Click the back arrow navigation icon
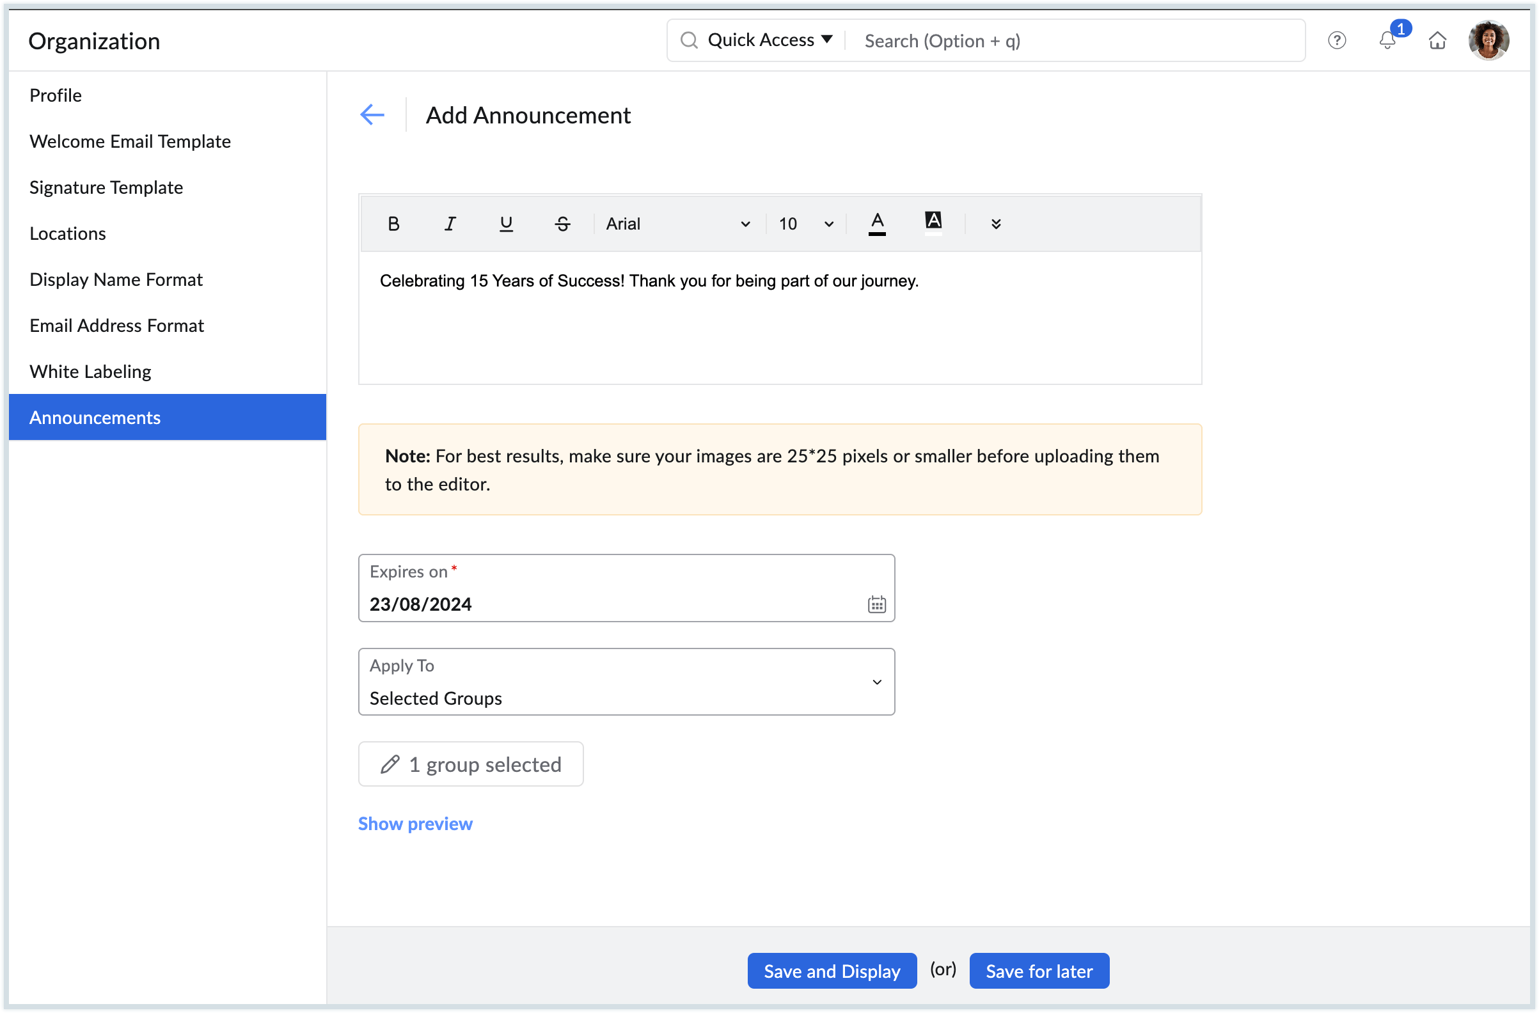The width and height of the screenshot is (1539, 1013). (373, 113)
